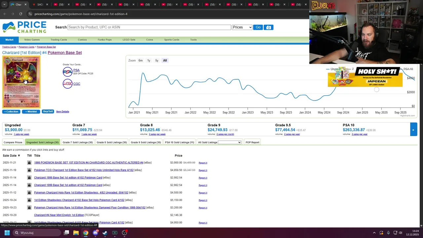The image size is (423, 238).
Task: Click lock icon on 2025-10-23 sale row
Action: coord(29,208)
